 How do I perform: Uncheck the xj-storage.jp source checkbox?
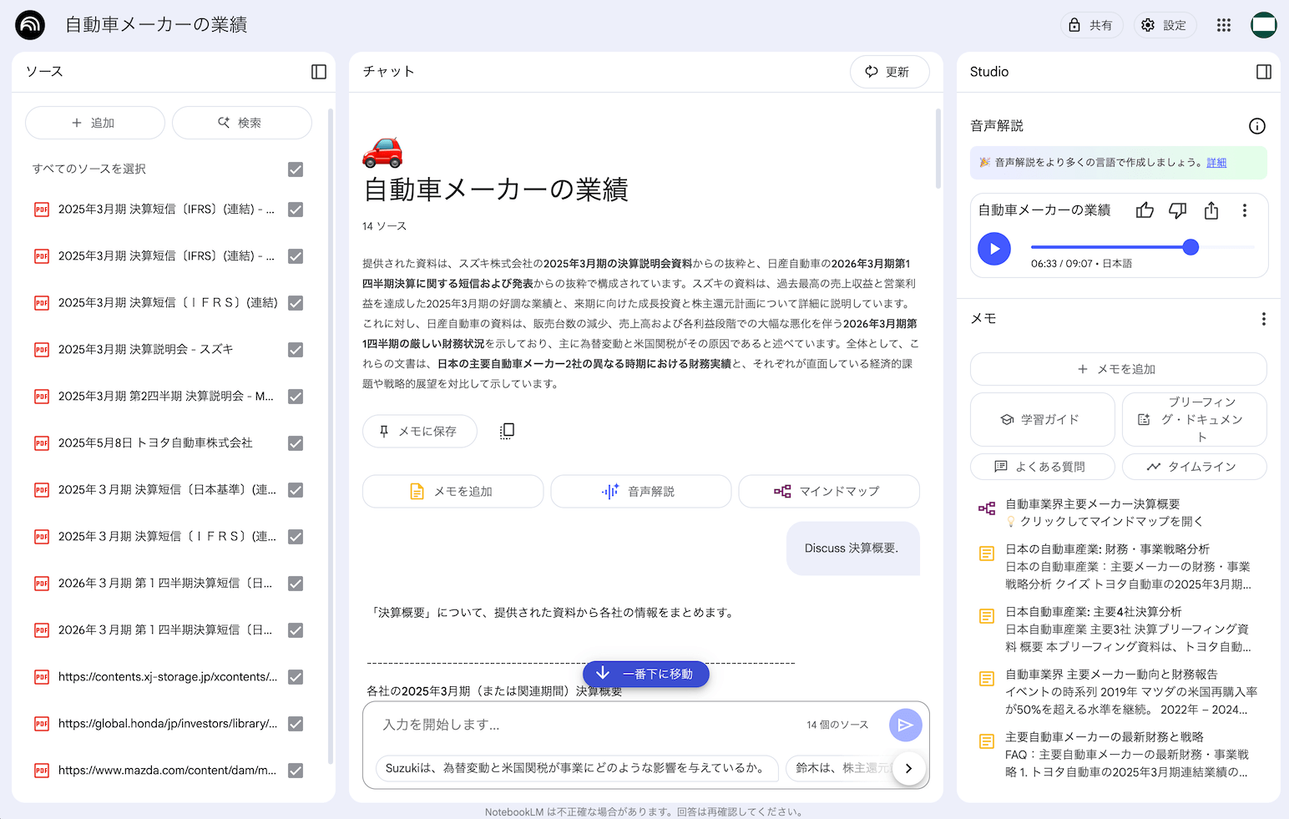296,677
